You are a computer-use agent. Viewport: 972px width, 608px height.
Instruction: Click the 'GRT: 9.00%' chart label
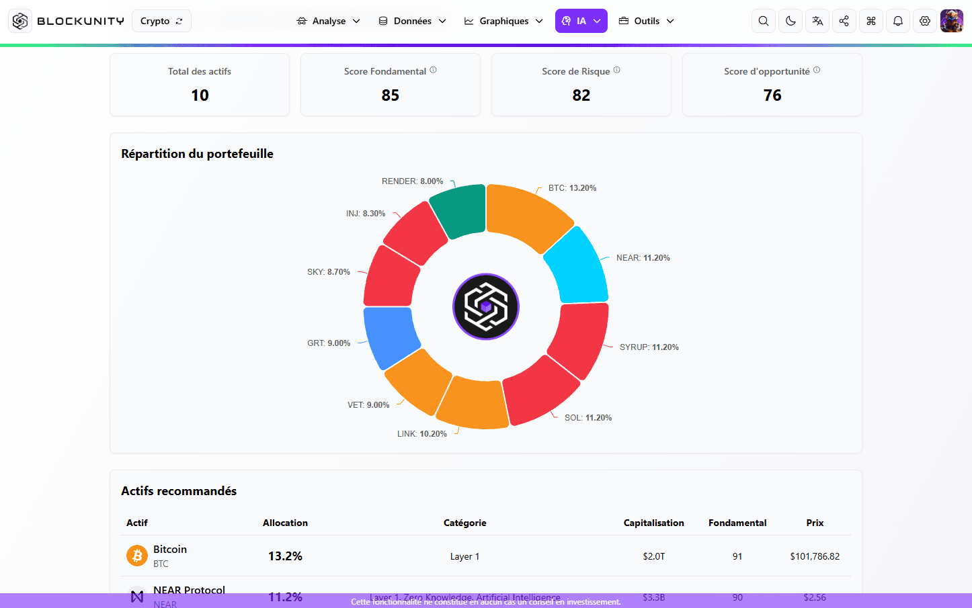pyautogui.click(x=329, y=343)
